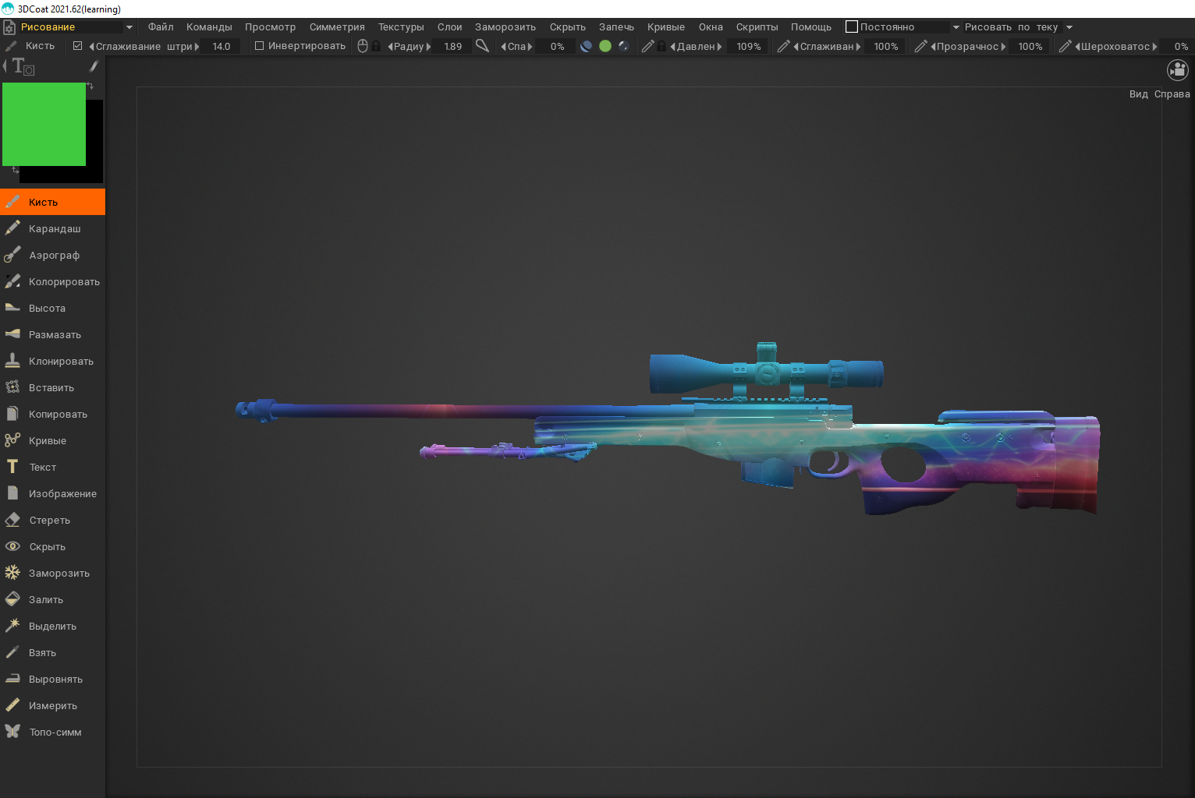Click the brush stroke shape icon above the swatches
The image size is (1195, 798).
[x=94, y=66]
